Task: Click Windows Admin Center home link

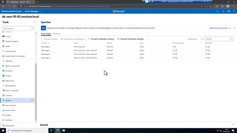Action: point(11,11)
